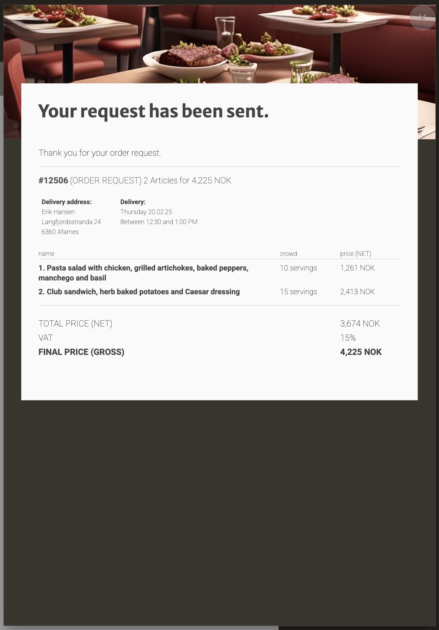Screen dimensions: 439x630
Task: Click the 15 servings quantity
Action: pos(299,292)
